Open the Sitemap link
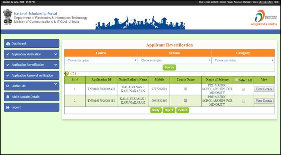 tap(246, 2)
